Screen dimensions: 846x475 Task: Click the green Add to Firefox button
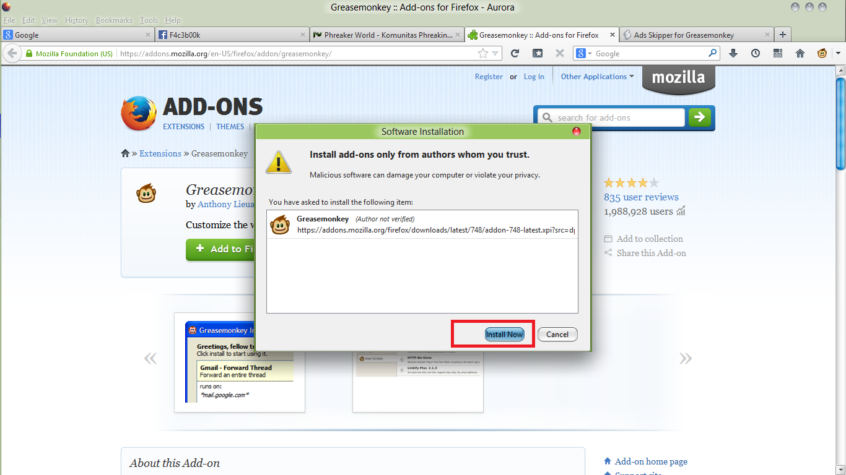point(220,249)
